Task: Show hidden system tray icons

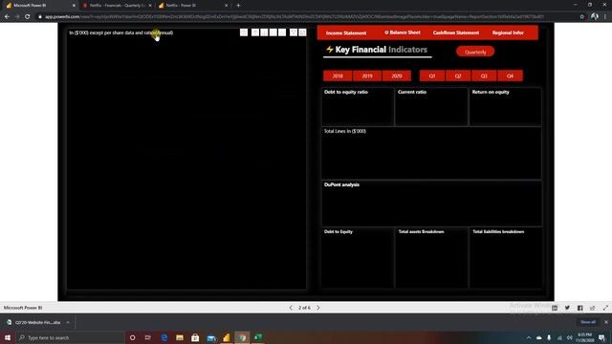Action: tap(529, 337)
